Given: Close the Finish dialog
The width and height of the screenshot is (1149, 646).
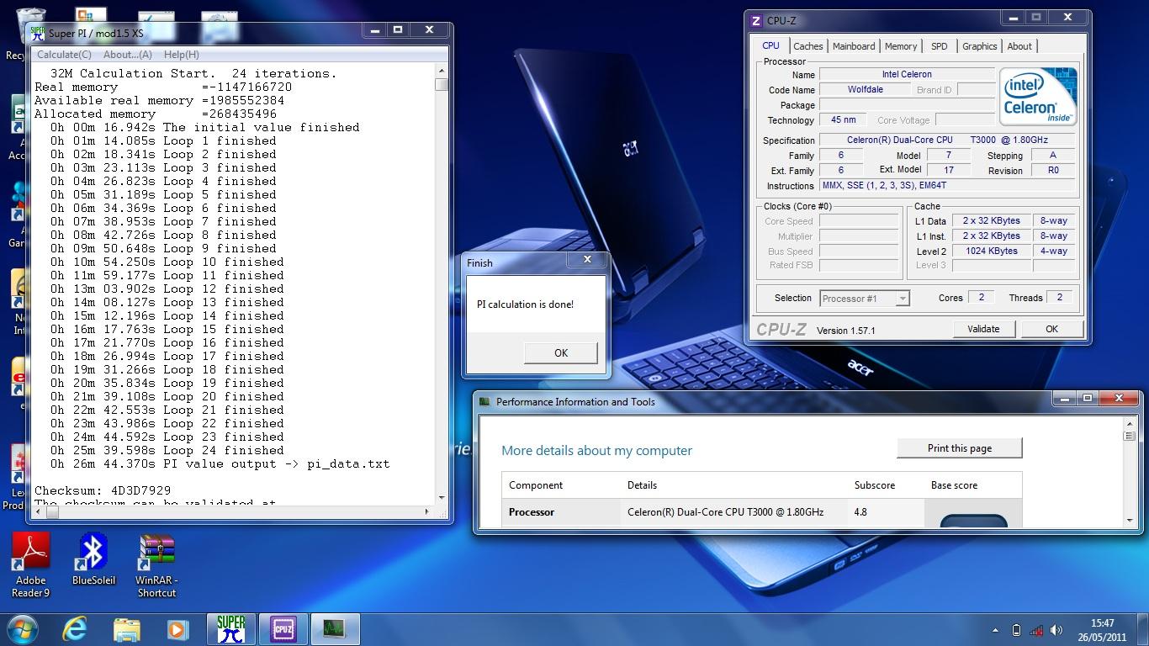Looking at the screenshot, I should [587, 260].
